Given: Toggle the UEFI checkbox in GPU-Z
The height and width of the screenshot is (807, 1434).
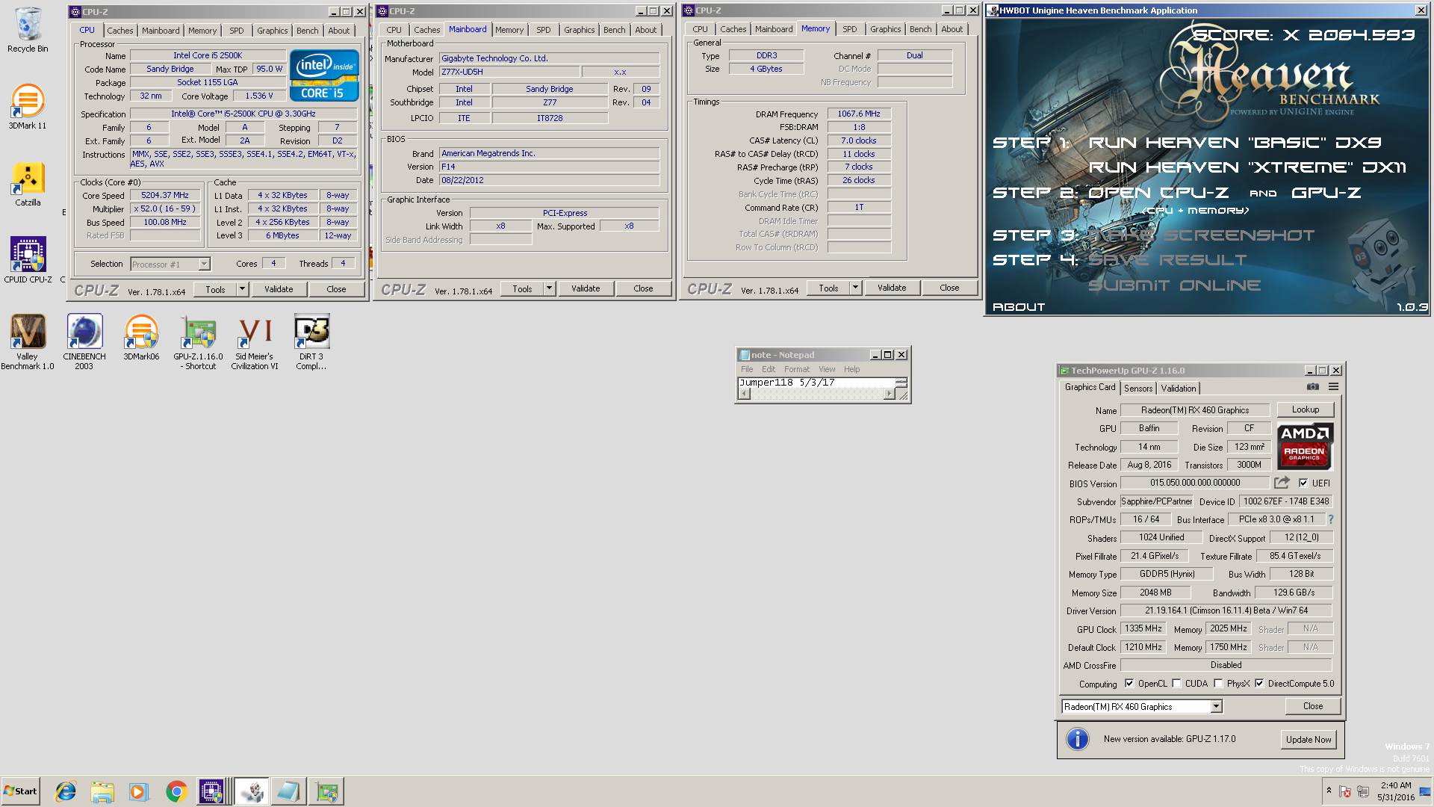Looking at the screenshot, I should click(x=1303, y=483).
